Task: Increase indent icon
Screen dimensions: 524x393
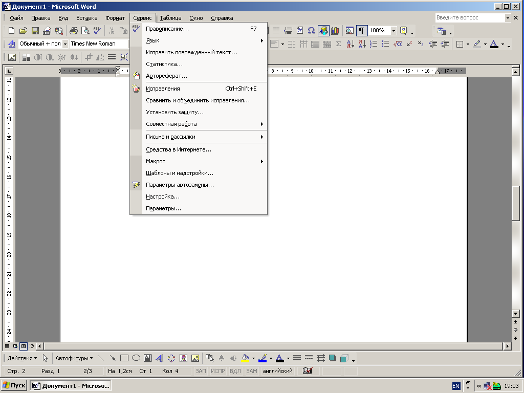Action: tap(445, 44)
